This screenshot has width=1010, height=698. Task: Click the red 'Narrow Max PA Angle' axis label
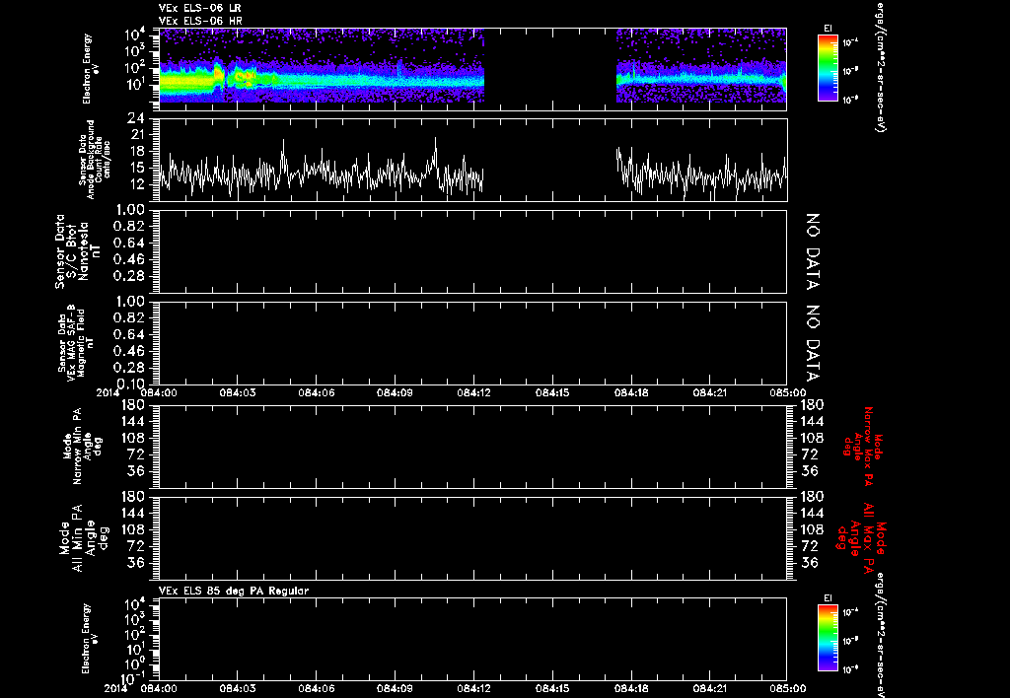point(864,446)
